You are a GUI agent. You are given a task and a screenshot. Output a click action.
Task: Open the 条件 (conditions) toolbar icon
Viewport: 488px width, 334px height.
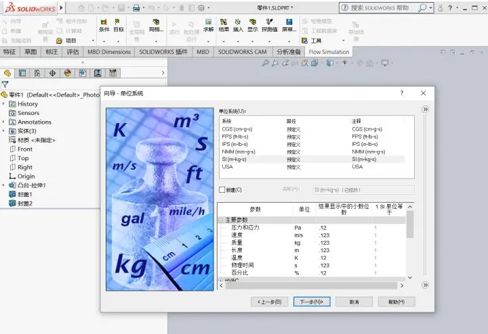click(x=104, y=25)
